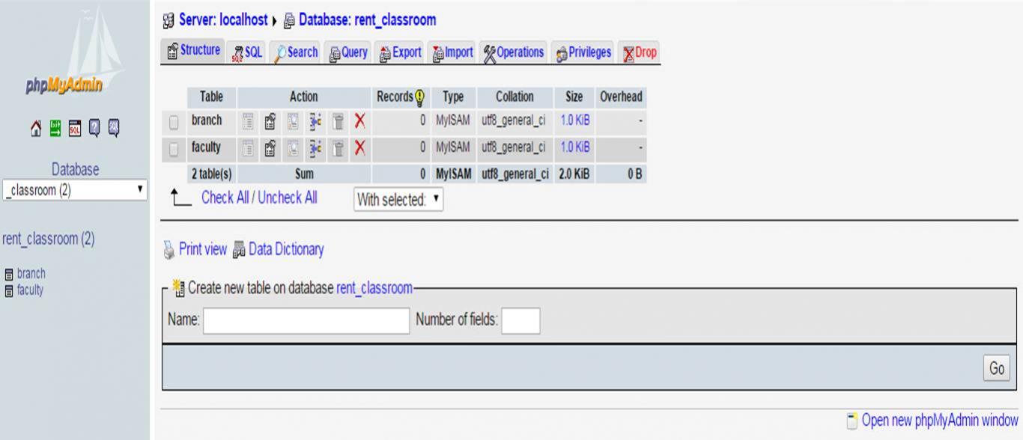The height and width of the screenshot is (440, 1023).
Task: Click rent_classroom (2) in the sidebar
Action: point(49,239)
